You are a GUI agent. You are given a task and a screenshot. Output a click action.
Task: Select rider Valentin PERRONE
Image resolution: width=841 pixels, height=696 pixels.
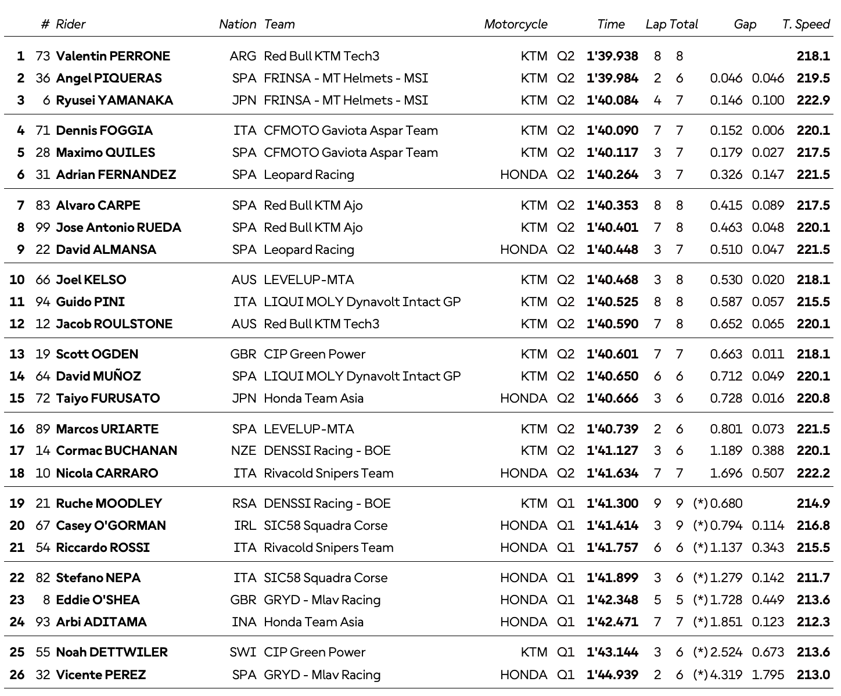click(x=113, y=56)
